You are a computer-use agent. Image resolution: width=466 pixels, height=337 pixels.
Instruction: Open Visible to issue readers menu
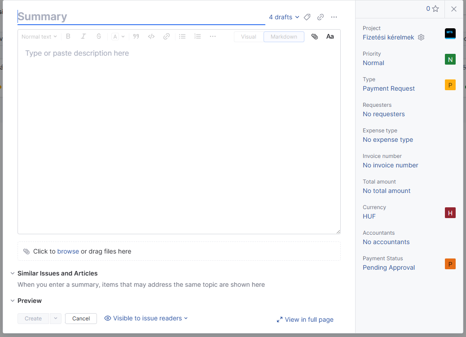click(146, 318)
